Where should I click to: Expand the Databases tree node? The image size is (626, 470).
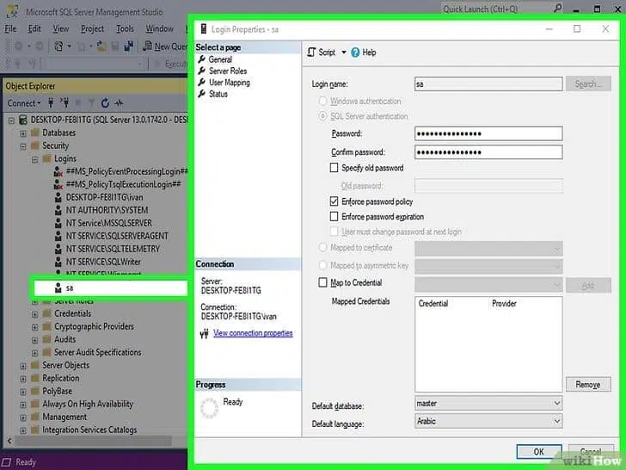[22, 133]
